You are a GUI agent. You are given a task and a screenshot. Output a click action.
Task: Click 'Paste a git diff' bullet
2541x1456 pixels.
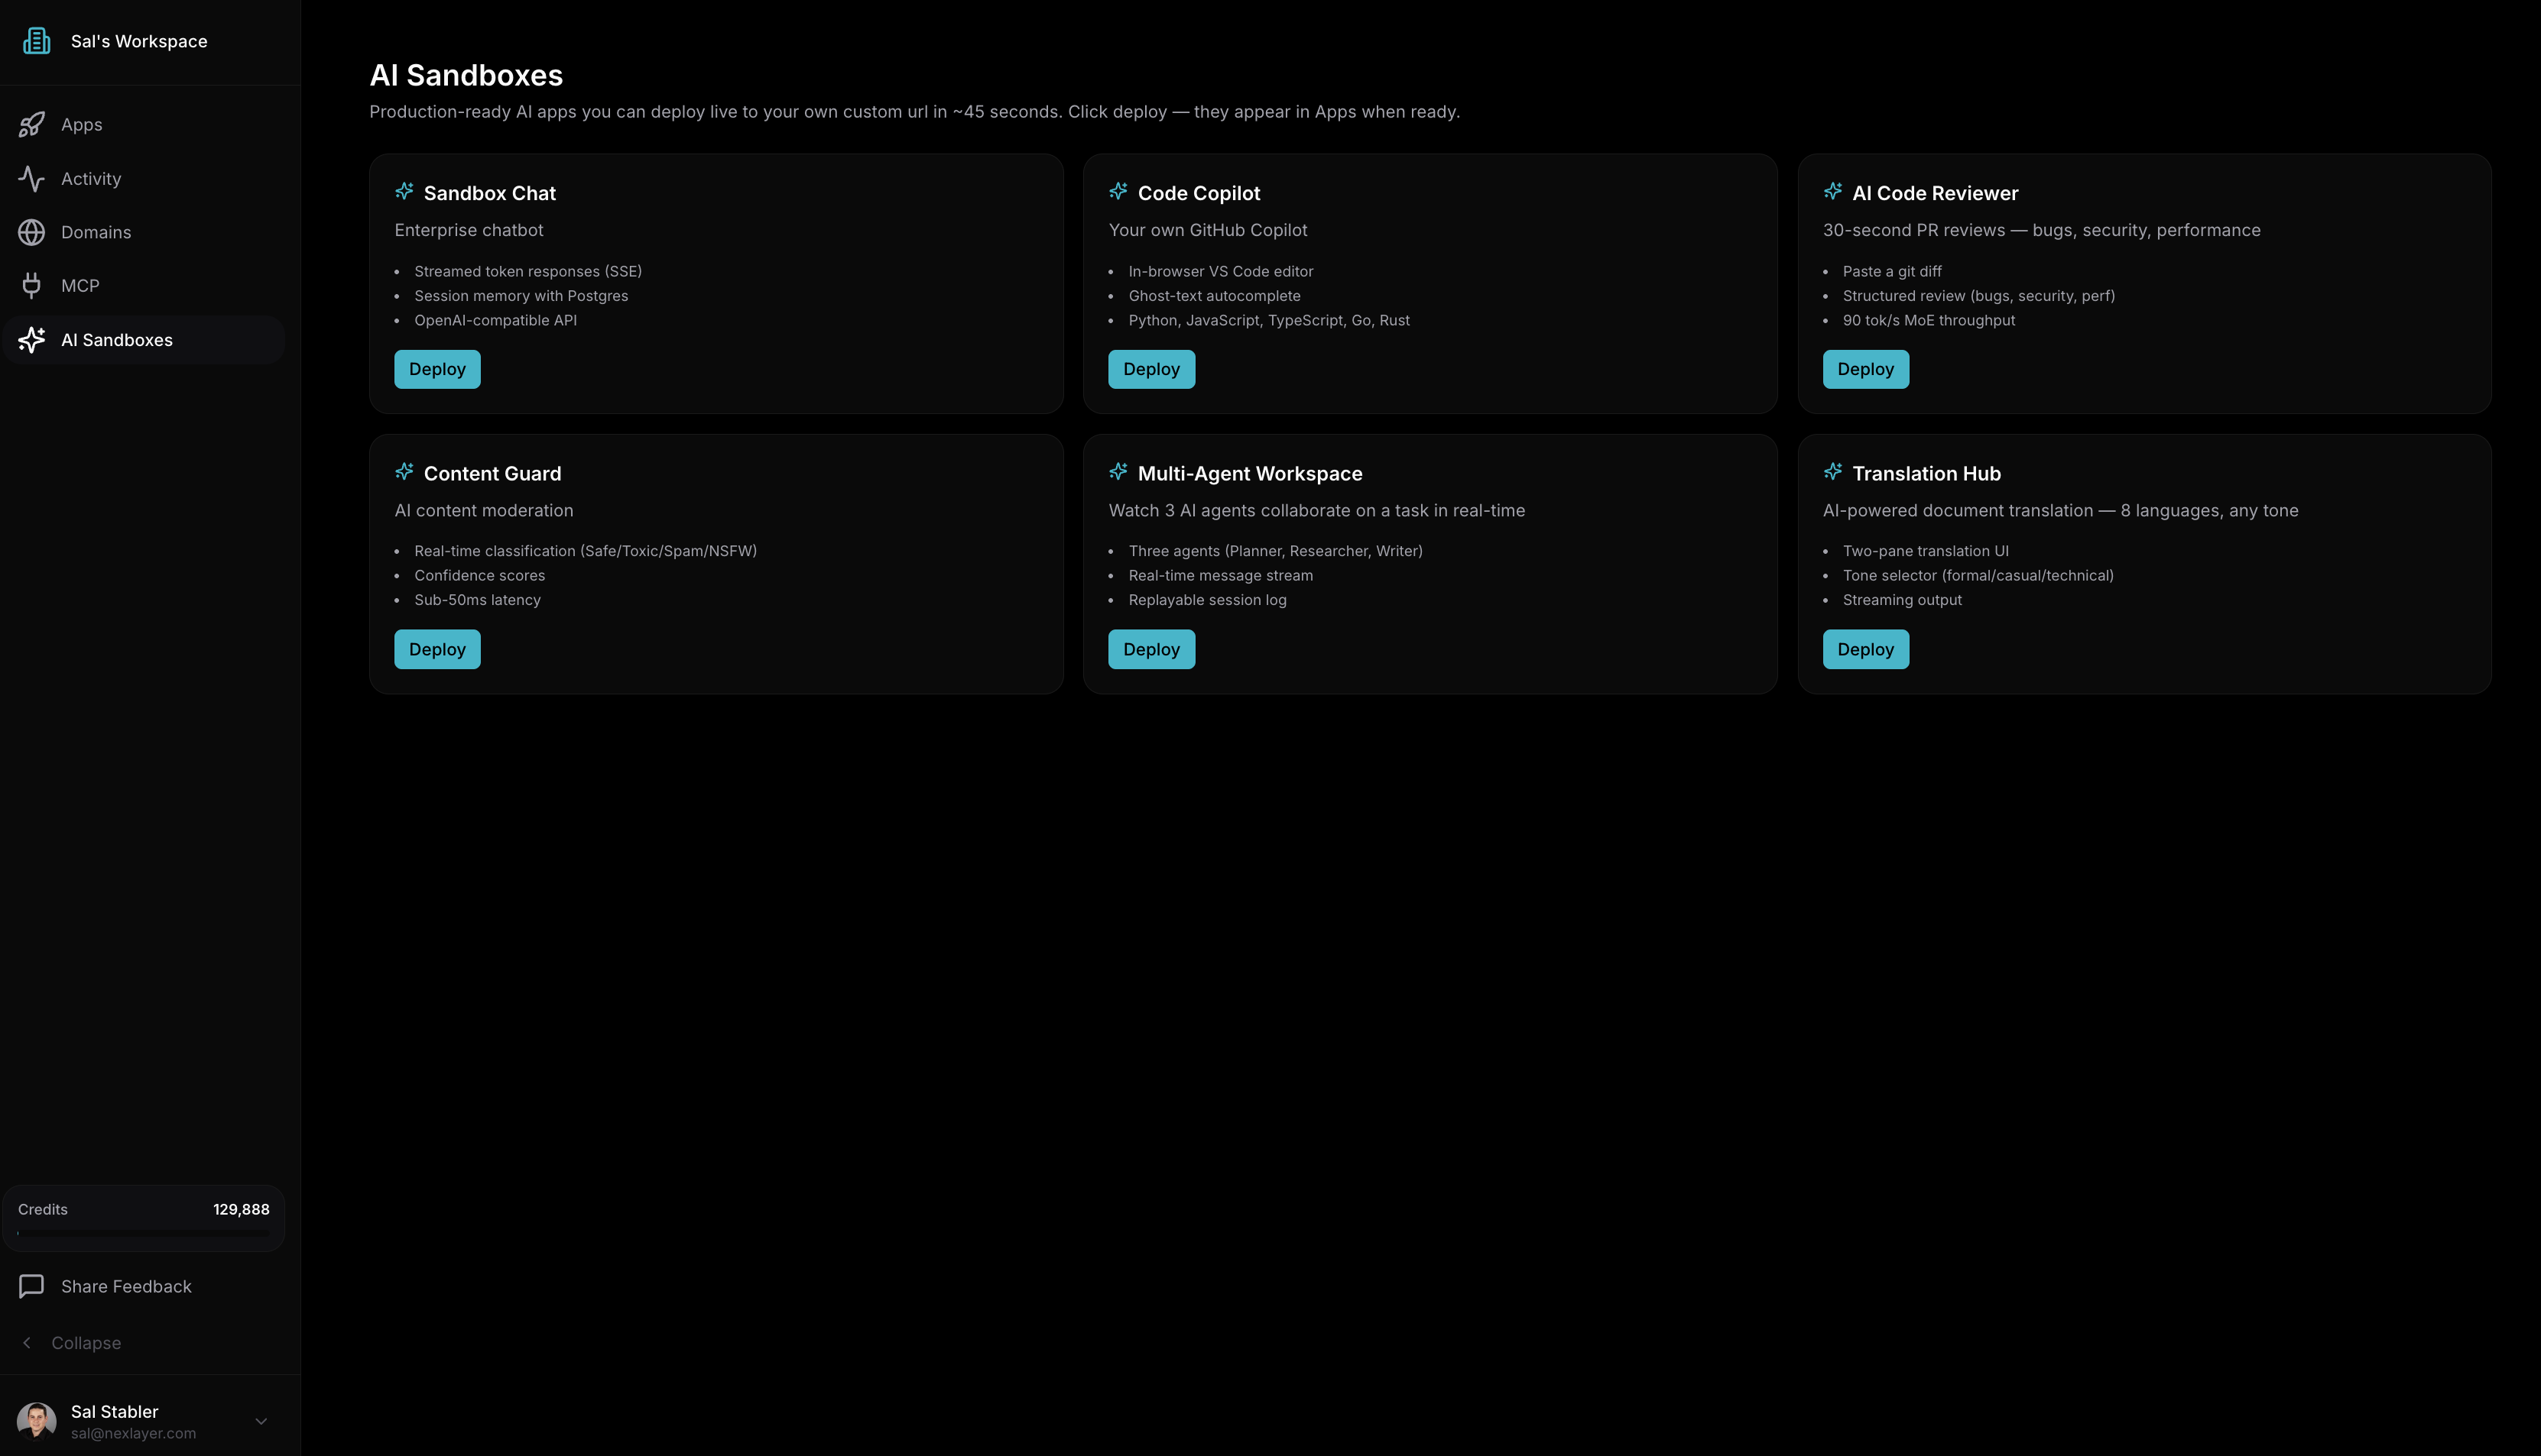pos(1892,271)
